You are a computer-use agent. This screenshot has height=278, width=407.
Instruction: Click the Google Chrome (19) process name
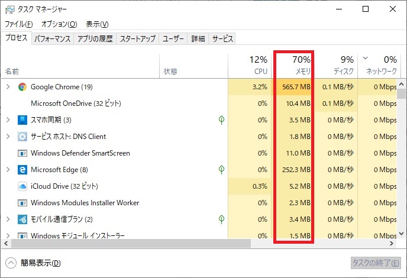tap(62, 87)
